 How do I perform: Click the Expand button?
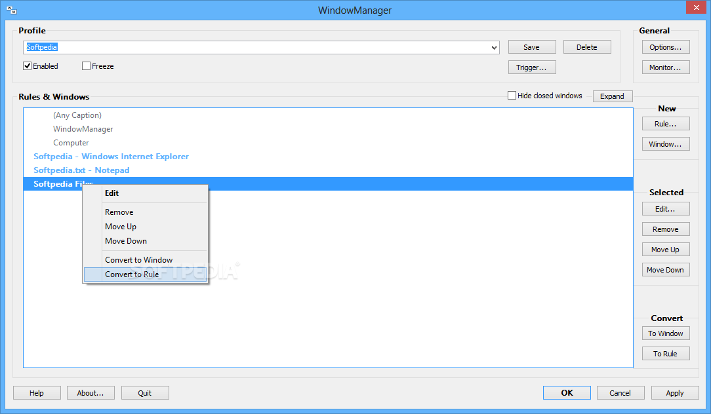613,96
